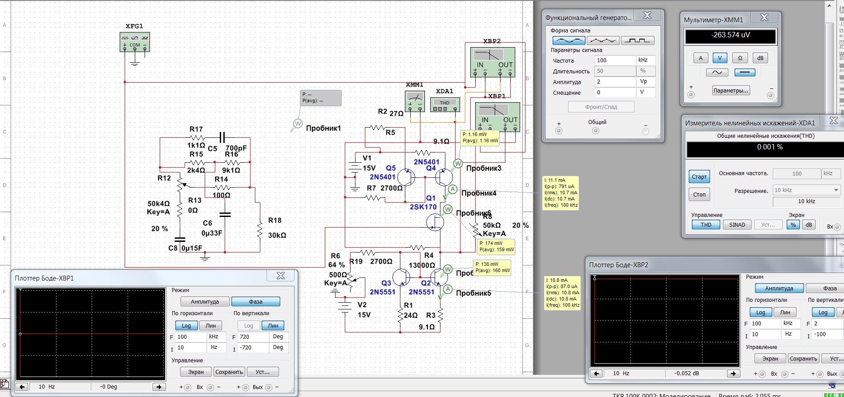
Task: Select the Пробник3 power probe marker
Action: (x=458, y=164)
